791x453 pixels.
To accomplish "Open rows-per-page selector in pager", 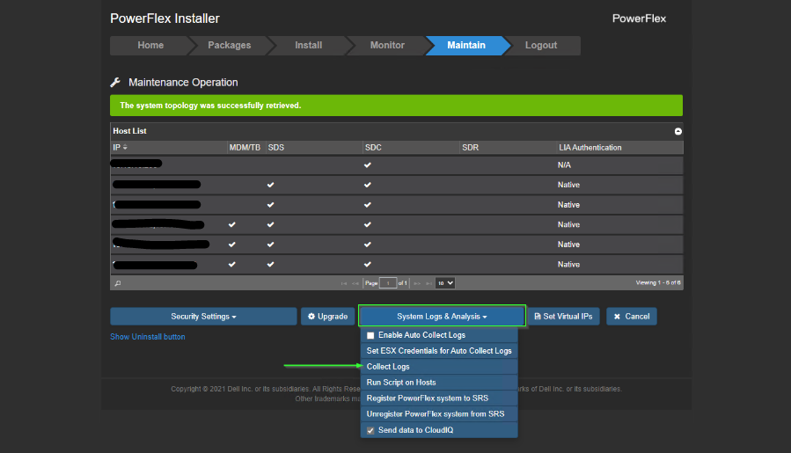I will tap(445, 283).
